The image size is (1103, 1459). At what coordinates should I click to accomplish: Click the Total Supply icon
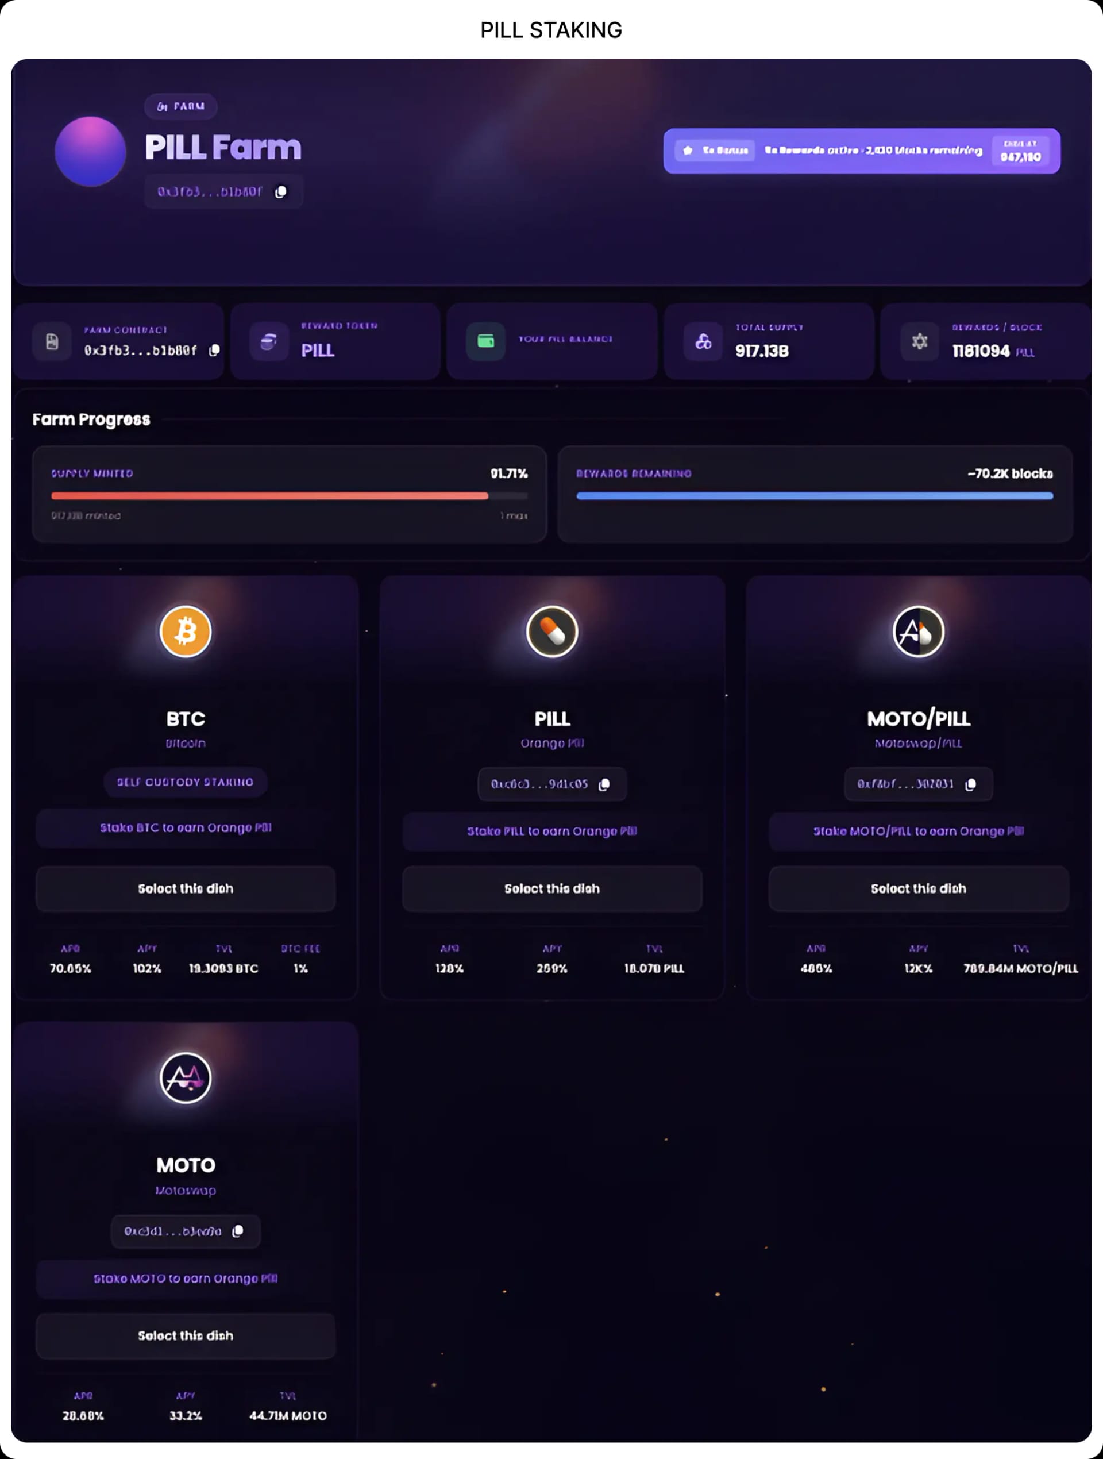click(x=704, y=341)
